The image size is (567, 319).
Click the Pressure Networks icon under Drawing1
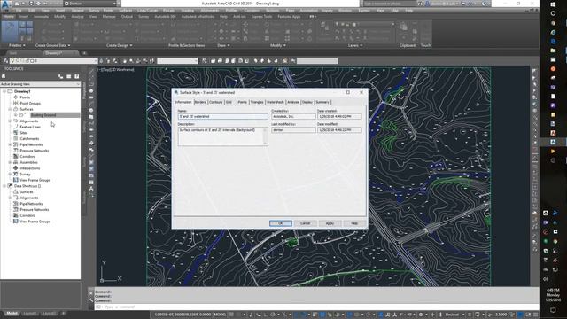pyautogui.click(x=16, y=151)
